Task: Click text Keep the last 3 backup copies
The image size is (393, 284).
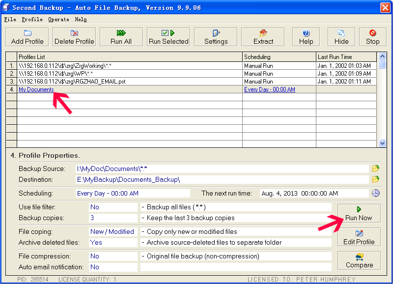Action: [191, 218]
